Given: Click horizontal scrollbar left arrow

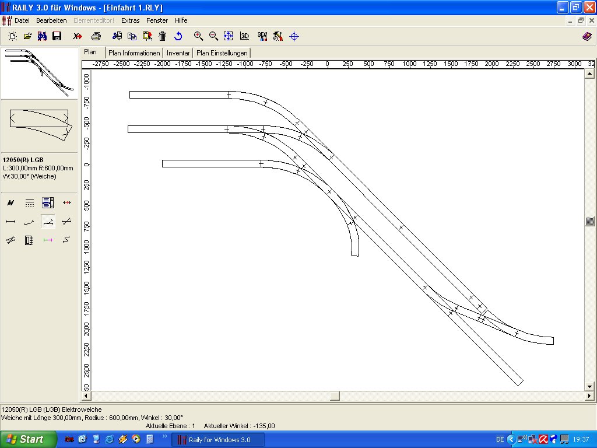Looking at the screenshot, I should [86, 396].
